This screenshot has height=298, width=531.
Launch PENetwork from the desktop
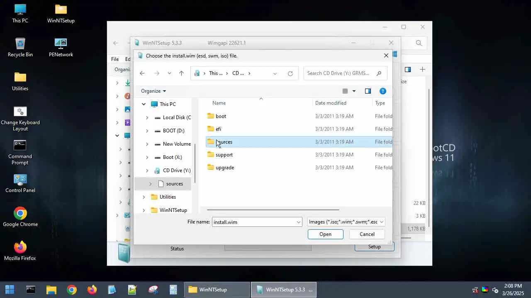pos(61,48)
